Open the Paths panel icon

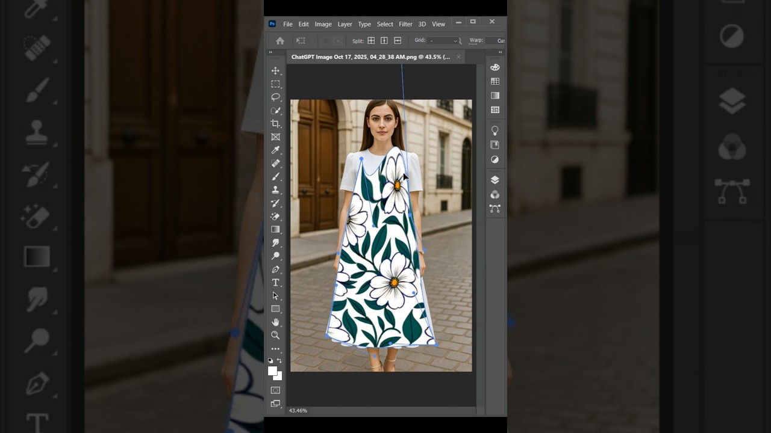coord(495,209)
